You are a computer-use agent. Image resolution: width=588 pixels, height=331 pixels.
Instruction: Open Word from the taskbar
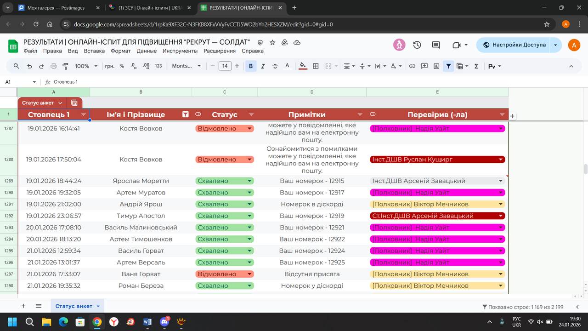point(147,322)
